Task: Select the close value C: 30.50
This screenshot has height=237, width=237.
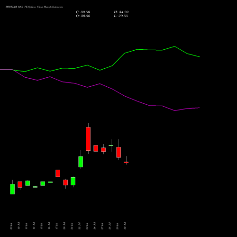Action: tap(83, 12)
